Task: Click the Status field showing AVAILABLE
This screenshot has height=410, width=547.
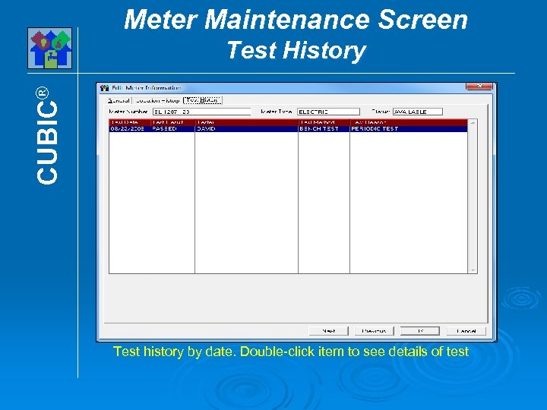Action: (418, 112)
